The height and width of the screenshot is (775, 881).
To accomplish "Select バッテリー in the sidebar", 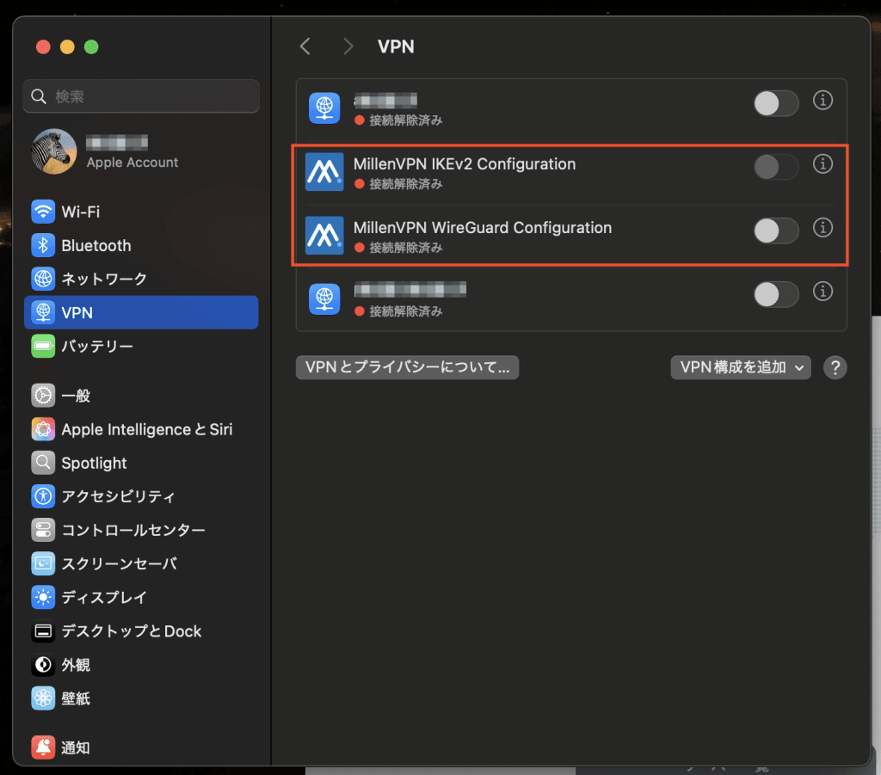I will click(96, 346).
